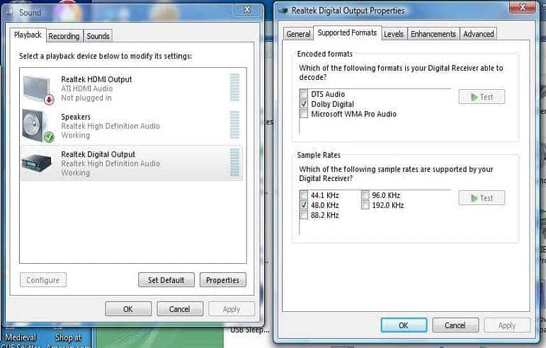Click the Set Default button
The image size is (546, 348).
click(x=166, y=280)
